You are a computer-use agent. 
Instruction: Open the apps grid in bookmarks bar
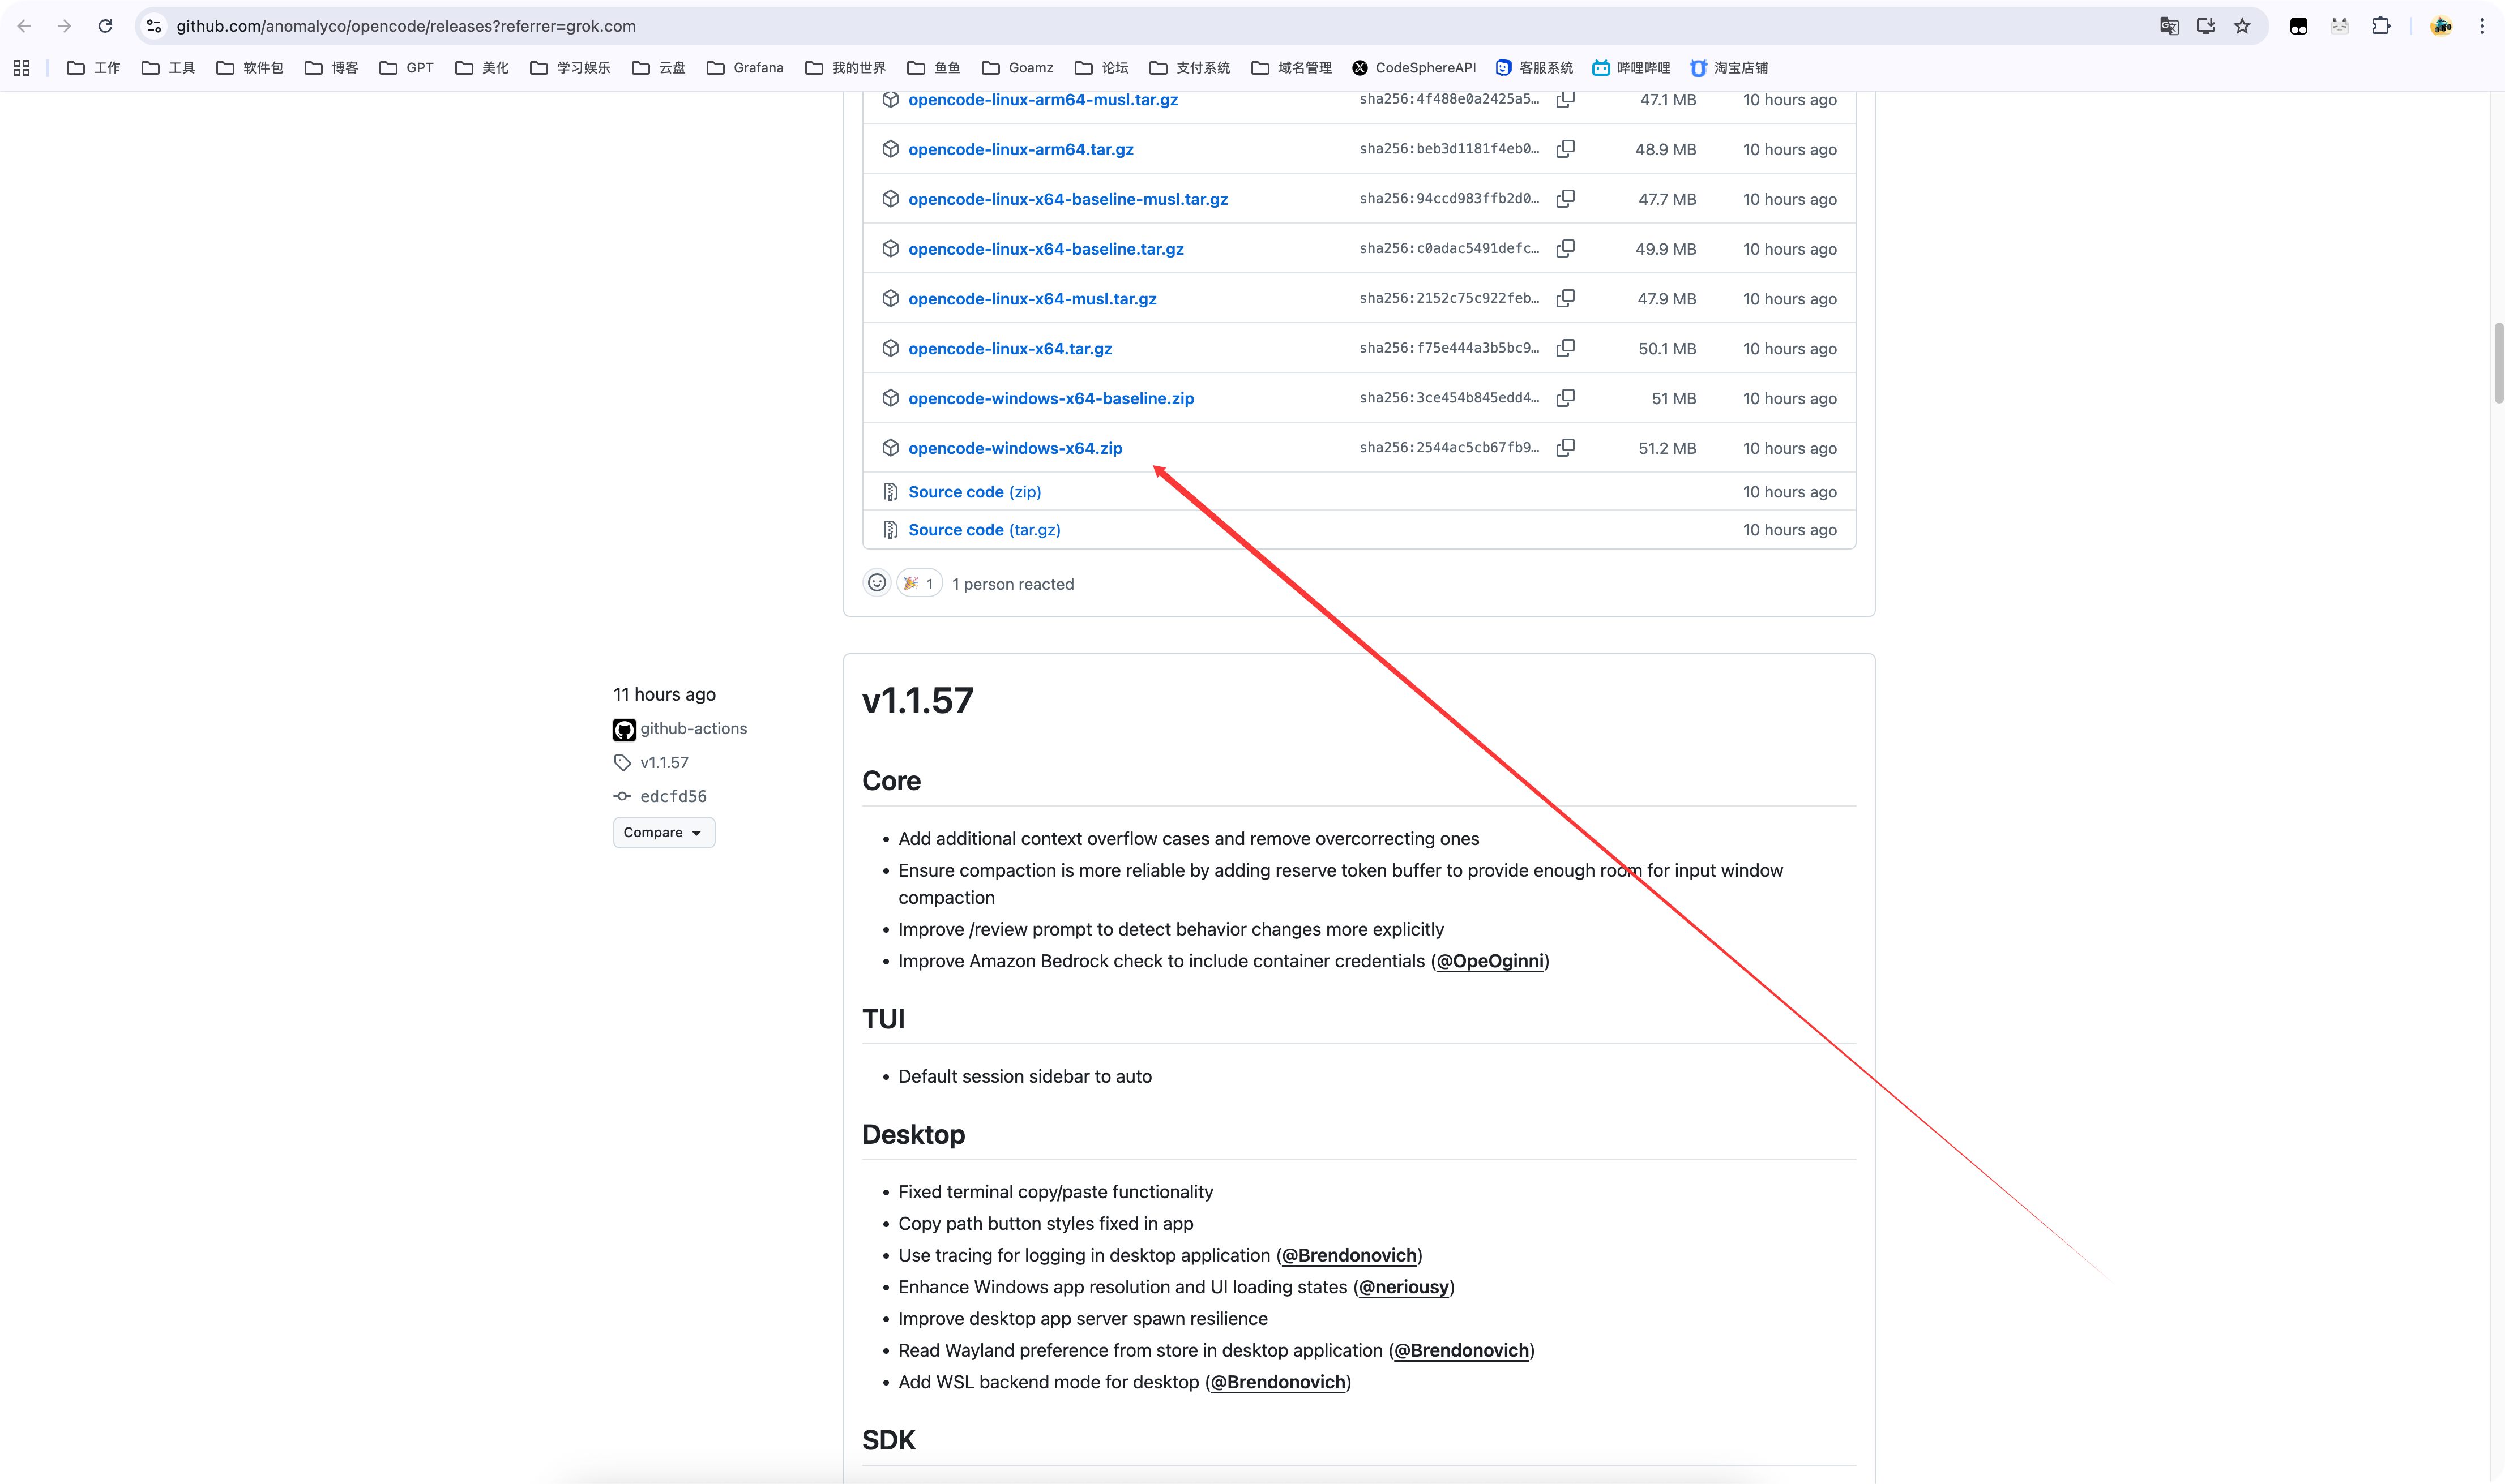(x=21, y=68)
